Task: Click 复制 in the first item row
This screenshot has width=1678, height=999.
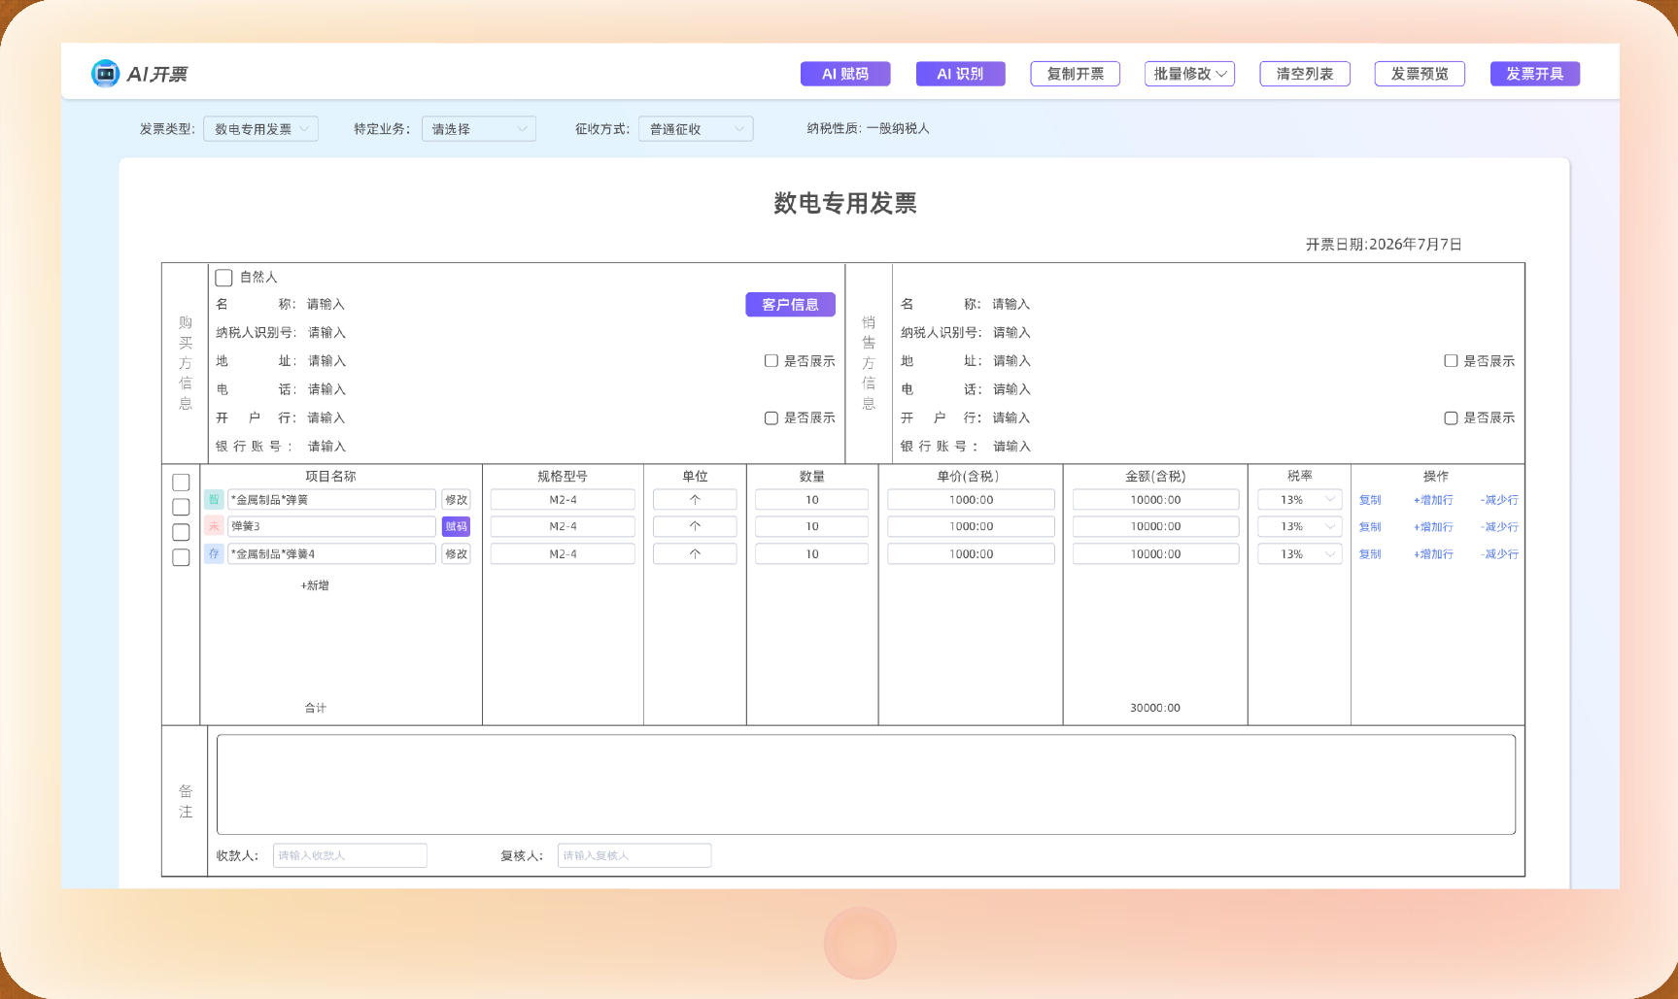Action: tap(1370, 500)
